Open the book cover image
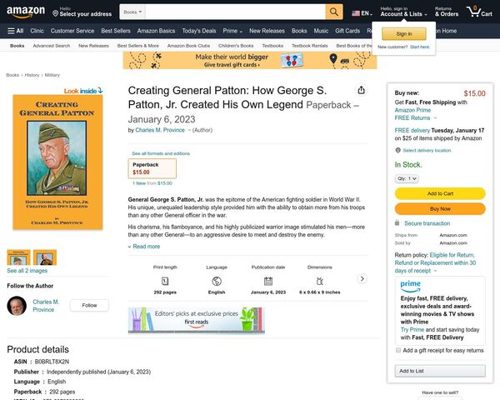The width and height of the screenshot is (500, 400). (57, 162)
